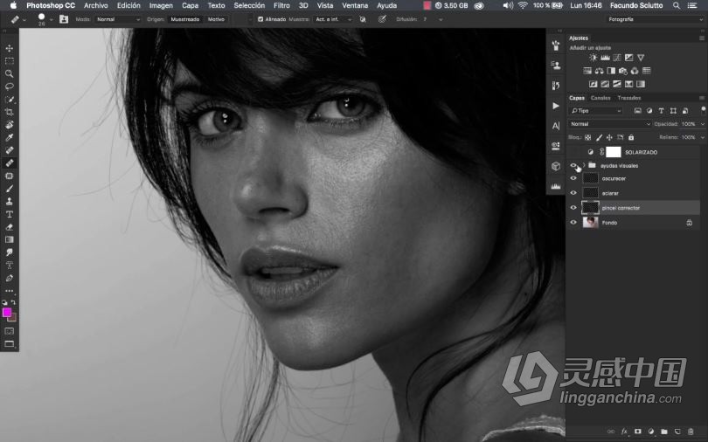Add a Curves adjustment
708x442 pixels.
coord(617,58)
